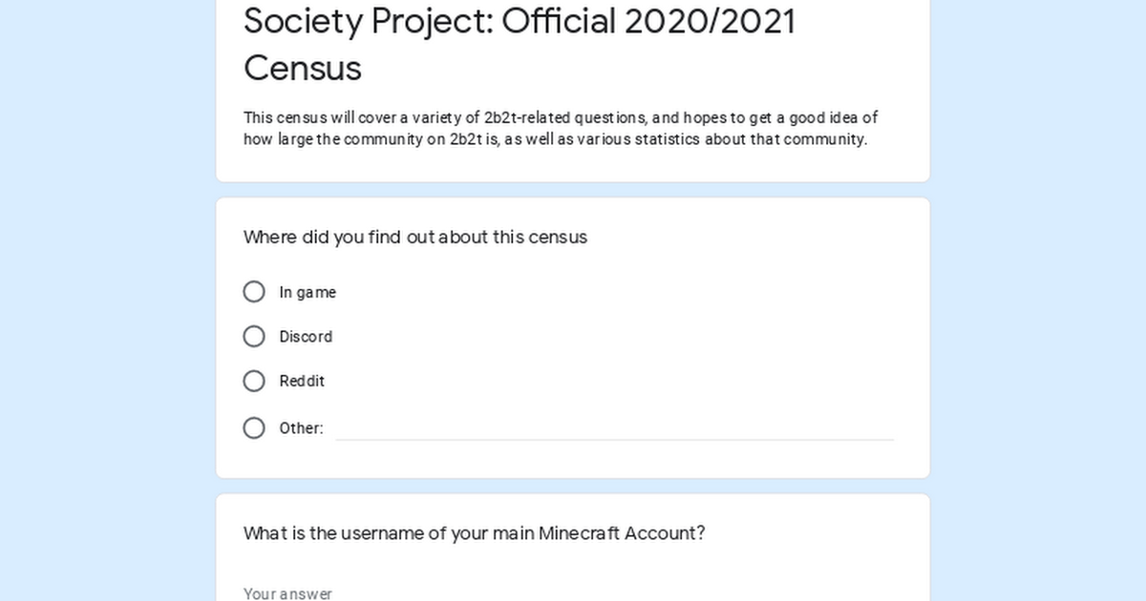This screenshot has height=601, width=1146.
Task: Focus the Other option text field
Action: [614, 428]
